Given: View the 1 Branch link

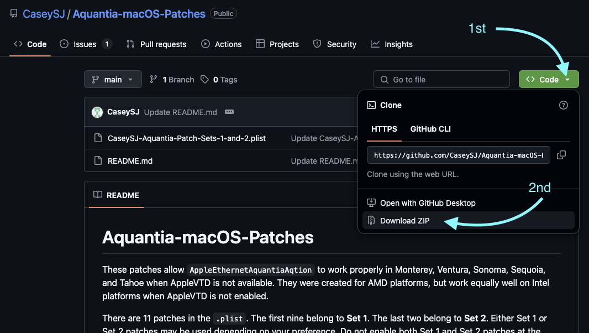Looking at the screenshot, I should coord(172,80).
